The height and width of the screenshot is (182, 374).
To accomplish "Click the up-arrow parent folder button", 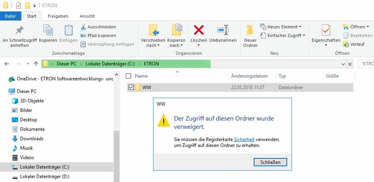I will coord(36,64).
